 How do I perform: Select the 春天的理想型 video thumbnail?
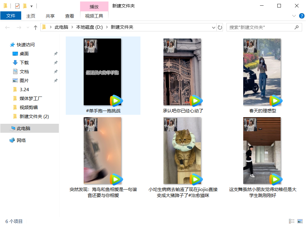(x=262, y=72)
